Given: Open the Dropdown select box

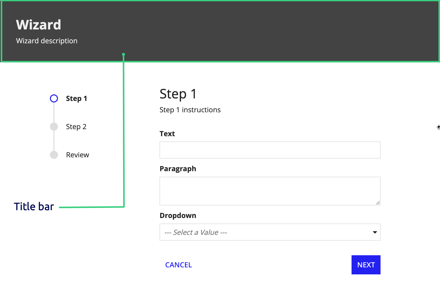Looking at the screenshot, I should point(270,232).
